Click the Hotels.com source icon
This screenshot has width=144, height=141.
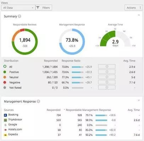5,130
